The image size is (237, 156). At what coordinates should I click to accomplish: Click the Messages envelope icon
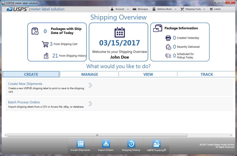point(134,9)
